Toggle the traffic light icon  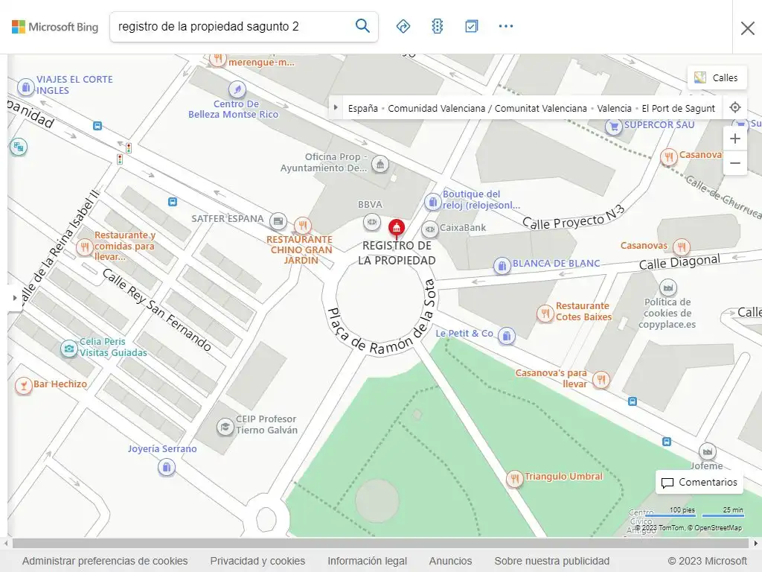pos(438,26)
